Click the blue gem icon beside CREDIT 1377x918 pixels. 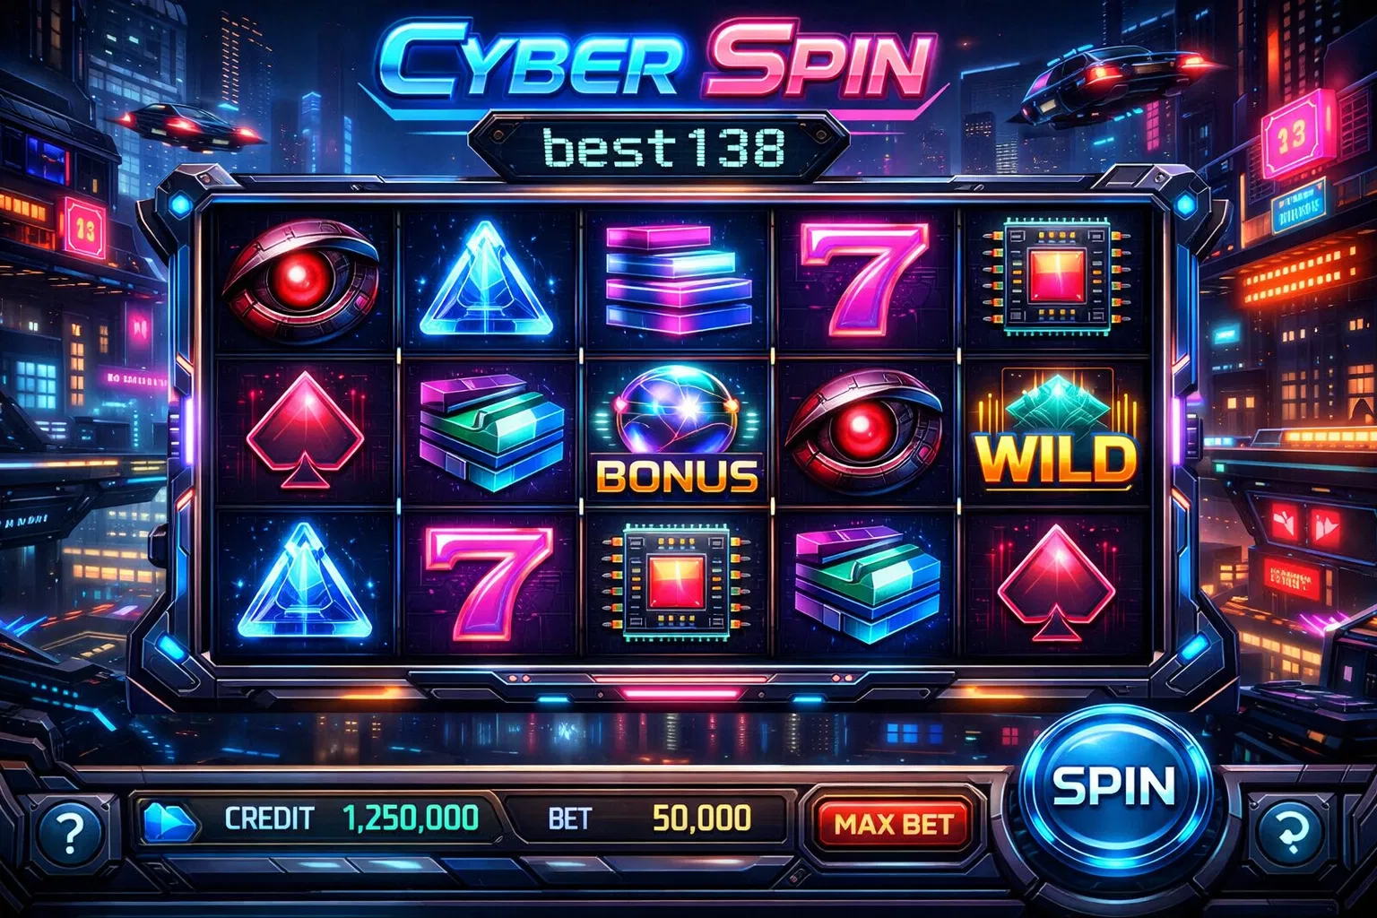point(169,821)
